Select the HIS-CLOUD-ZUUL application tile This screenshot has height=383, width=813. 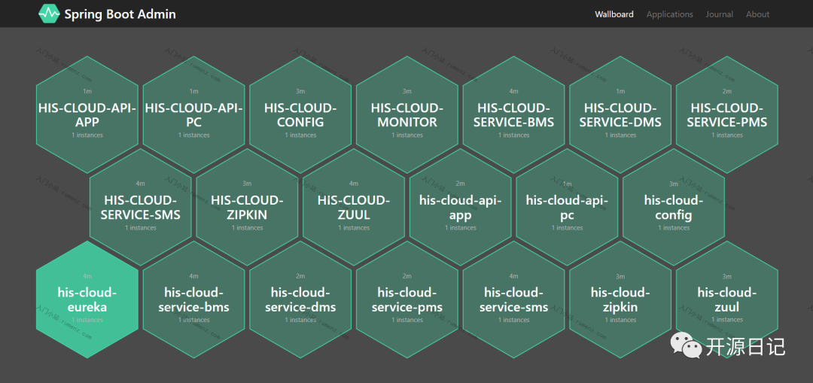click(x=354, y=208)
